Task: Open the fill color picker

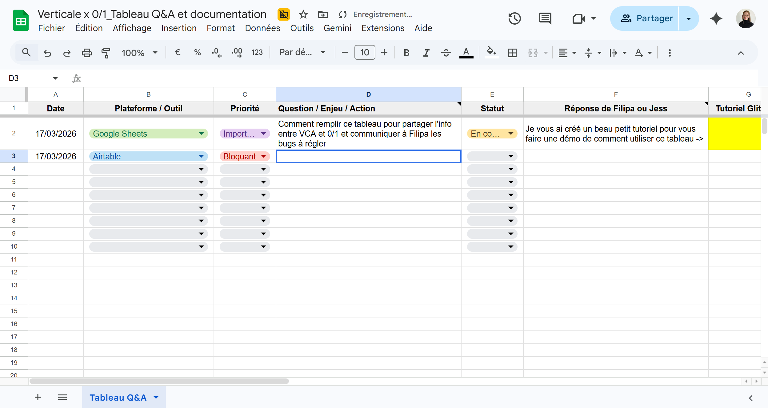Action: 491,53
